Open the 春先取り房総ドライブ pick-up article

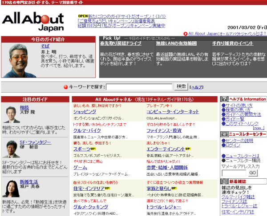point(121,43)
